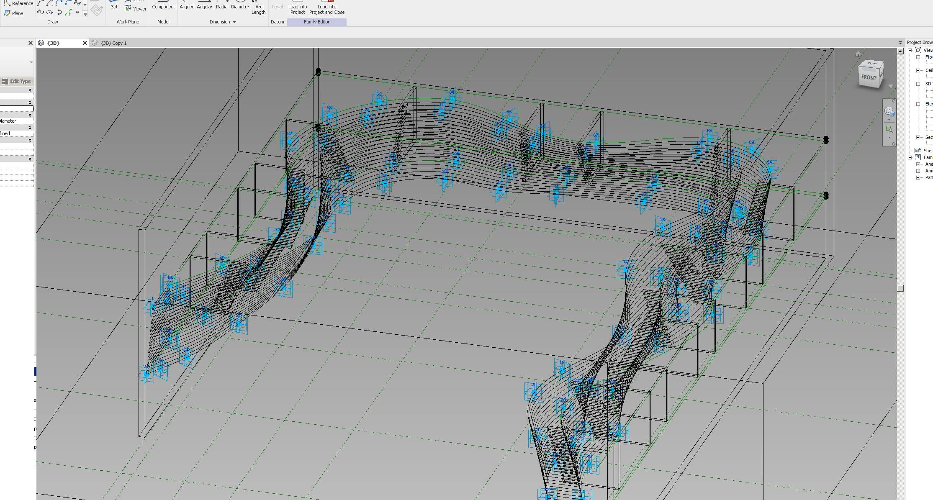933x500 pixels.
Task: Collapse the 3D Views branch
Action: [x=918, y=84]
